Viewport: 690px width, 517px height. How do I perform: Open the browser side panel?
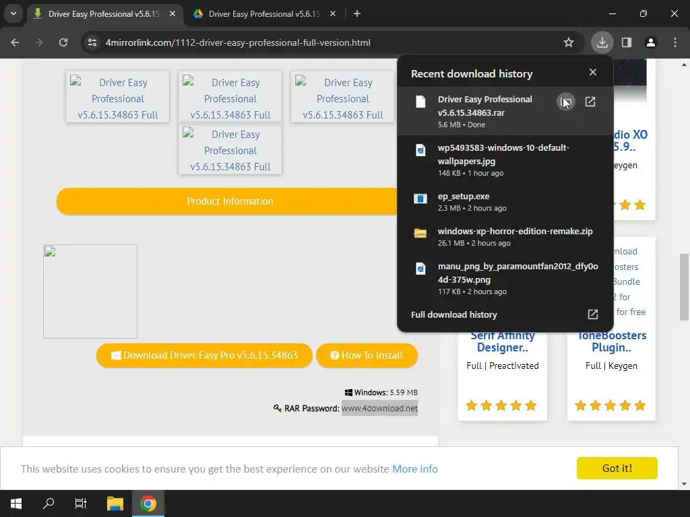pyautogui.click(x=627, y=42)
